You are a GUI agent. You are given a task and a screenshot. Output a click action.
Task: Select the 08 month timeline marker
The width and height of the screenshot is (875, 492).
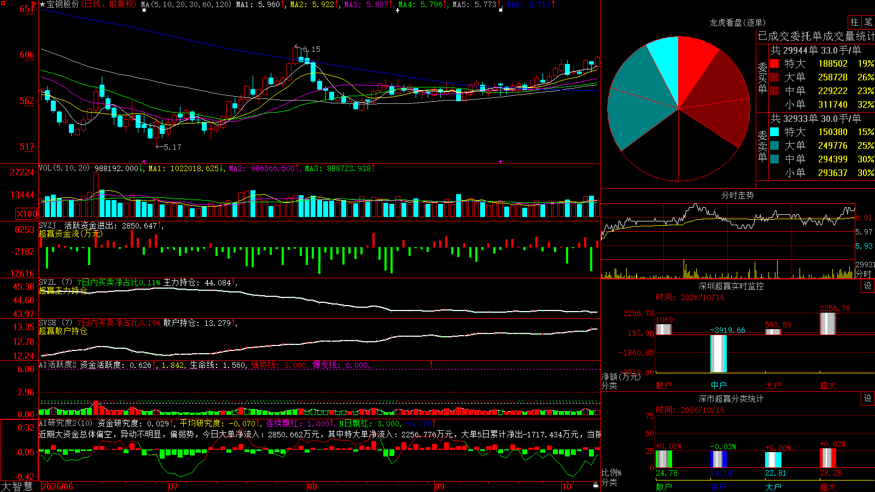pyautogui.click(x=312, y=487)
